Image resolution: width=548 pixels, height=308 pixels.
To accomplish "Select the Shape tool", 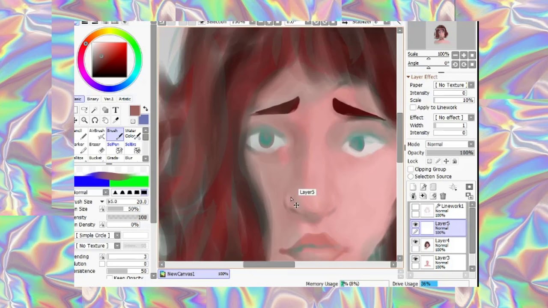I will coord(105,110).
